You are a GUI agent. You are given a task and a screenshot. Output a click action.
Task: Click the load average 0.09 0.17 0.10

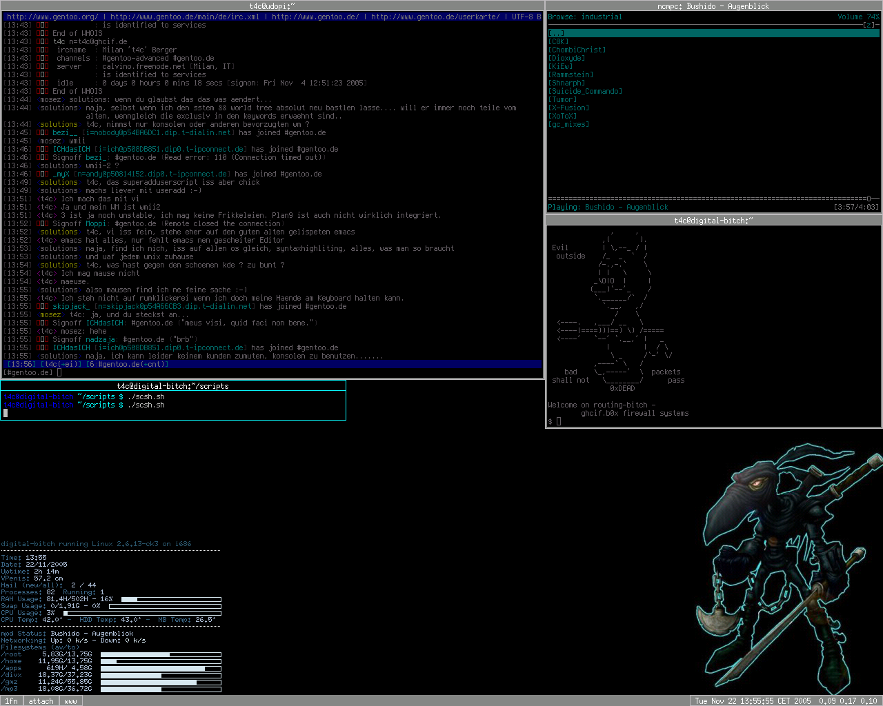coord(848,700)
